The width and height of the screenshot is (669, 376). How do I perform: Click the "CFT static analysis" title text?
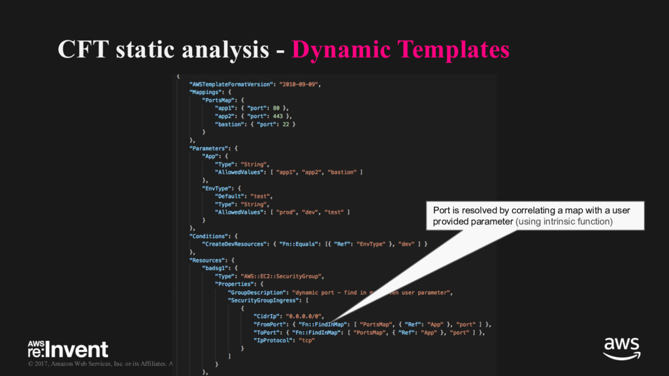163,49
